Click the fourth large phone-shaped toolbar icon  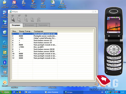[x=32, y=20]
